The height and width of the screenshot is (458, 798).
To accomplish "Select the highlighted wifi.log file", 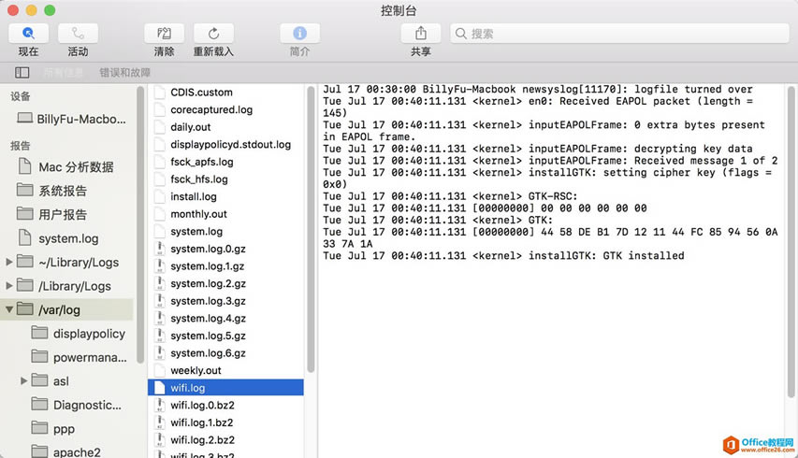I will point(226,387).
